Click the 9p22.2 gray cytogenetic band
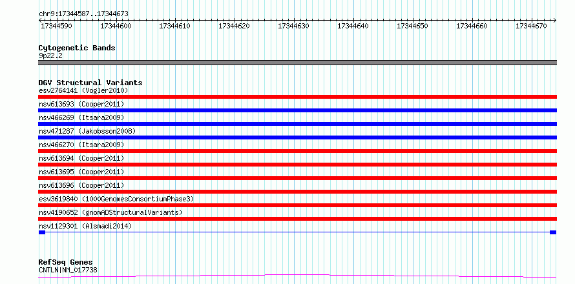Screen dimensions: 575x284 tap(297, 63)
